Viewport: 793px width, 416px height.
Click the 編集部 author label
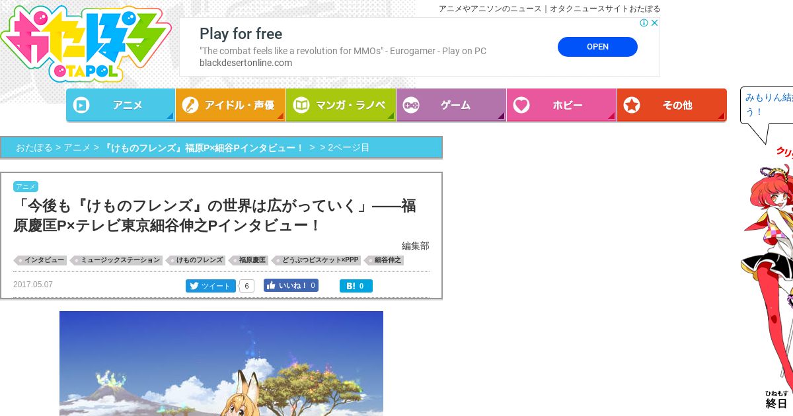416,246
